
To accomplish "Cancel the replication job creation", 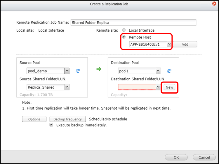I will [x=204, y=157].
